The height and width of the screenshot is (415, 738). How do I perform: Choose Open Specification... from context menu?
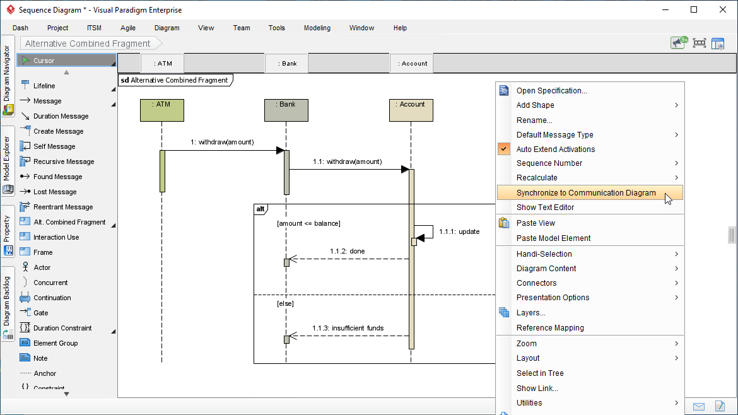590,90
